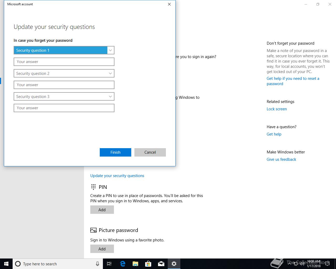Click the Type here to search box
Image resolution: width=336 pixels, height=269 pixels.
tap(58, 264)
